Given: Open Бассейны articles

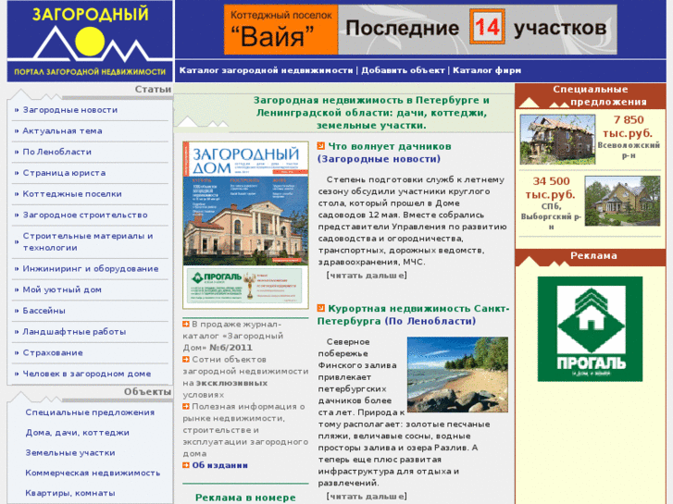Looking at the screenshot, I should pyautogui.click(x=44, y=311).
